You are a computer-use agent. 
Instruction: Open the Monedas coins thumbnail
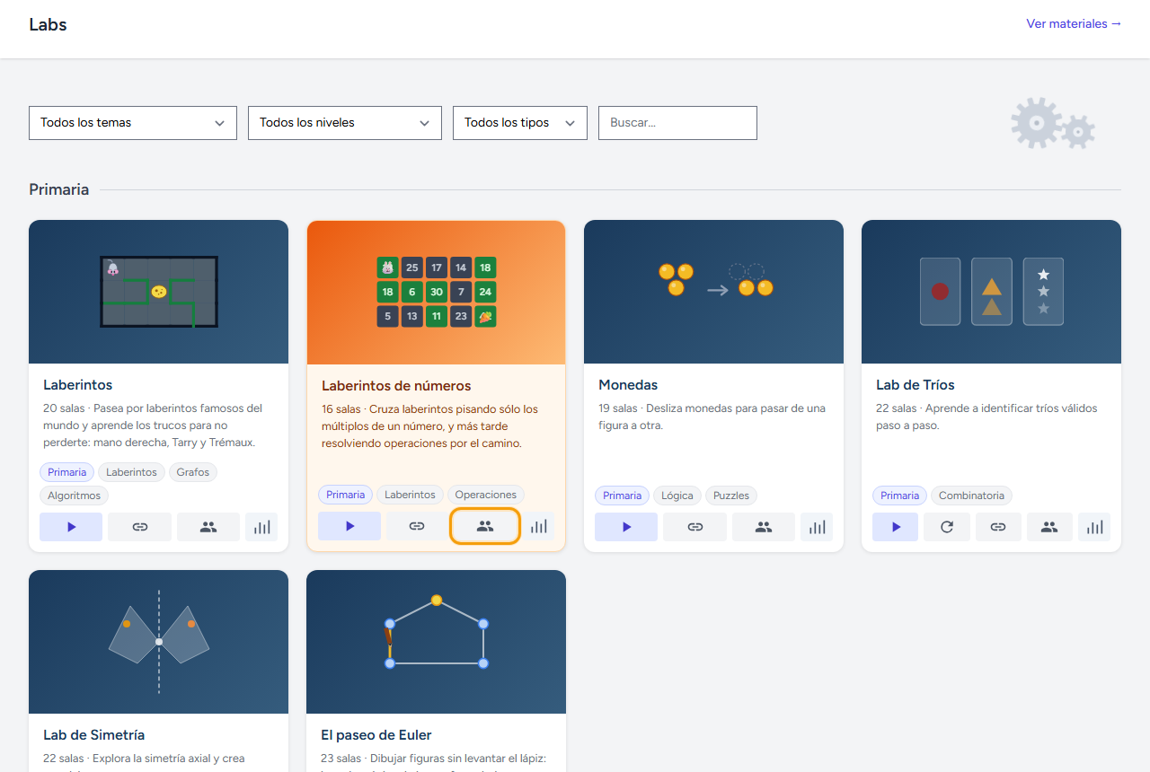(x=713, y=292)
